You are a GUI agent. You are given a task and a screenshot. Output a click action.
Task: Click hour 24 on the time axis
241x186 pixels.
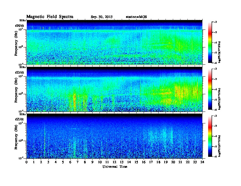[202, 162]
